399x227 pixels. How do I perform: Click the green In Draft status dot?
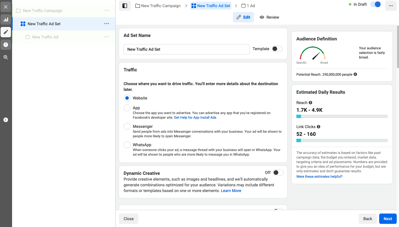tap(350, 4)
